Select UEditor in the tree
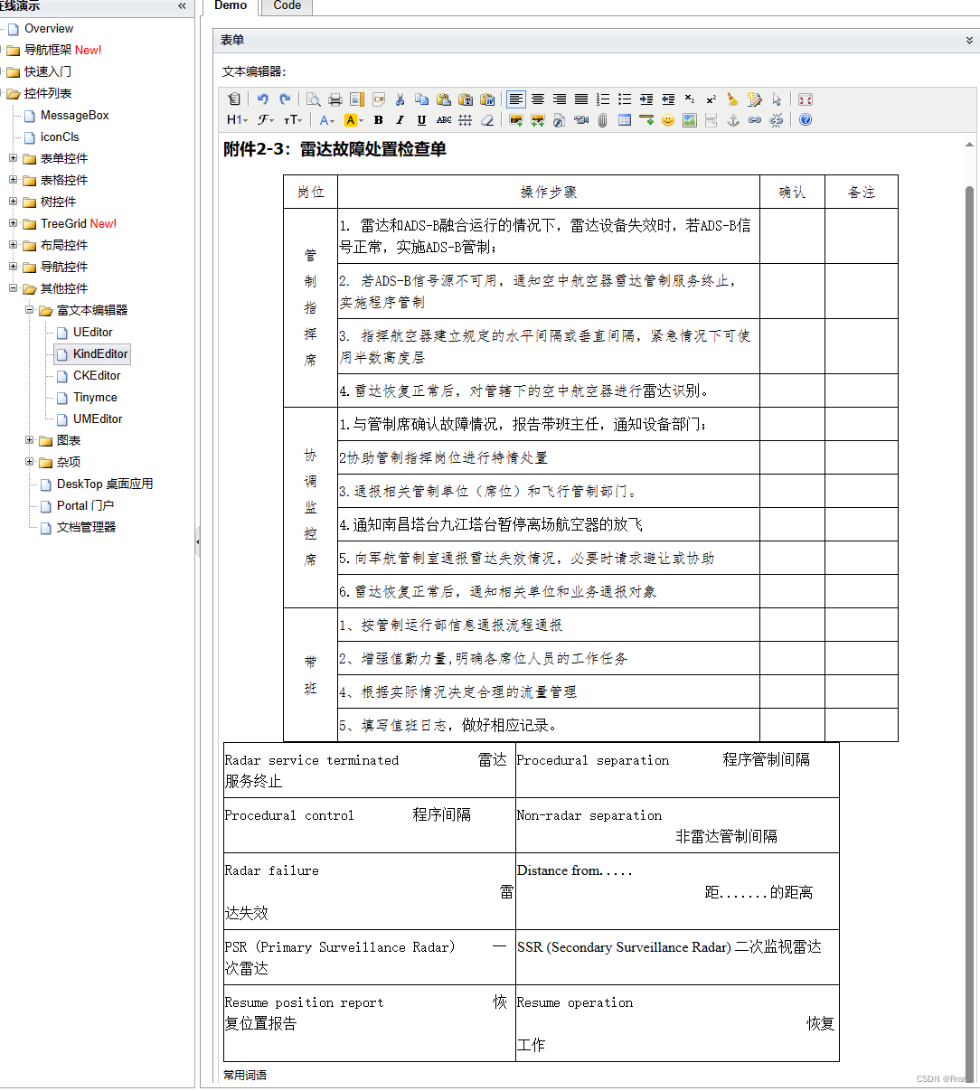This screenshot has width=980, height=1091. click(x=92, y=332)
